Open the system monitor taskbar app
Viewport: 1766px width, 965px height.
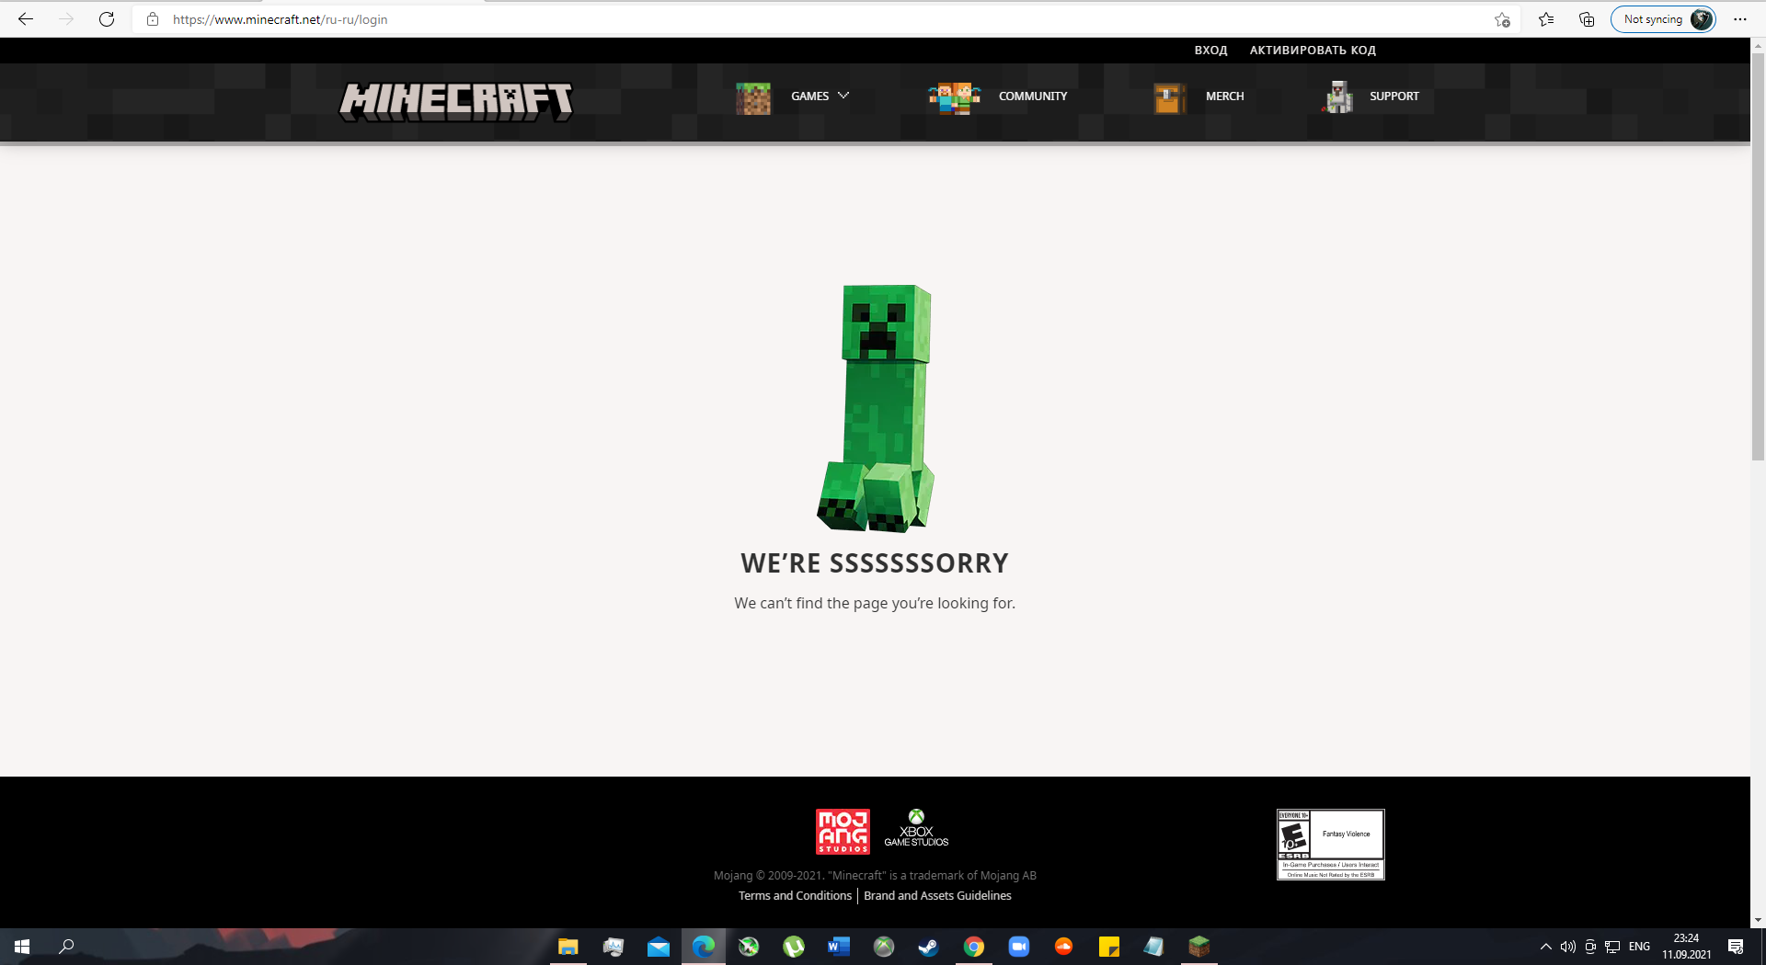tap(614, 947)
